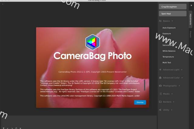
Task: Go to previous image with left arrow
Action: pos(8,128)
